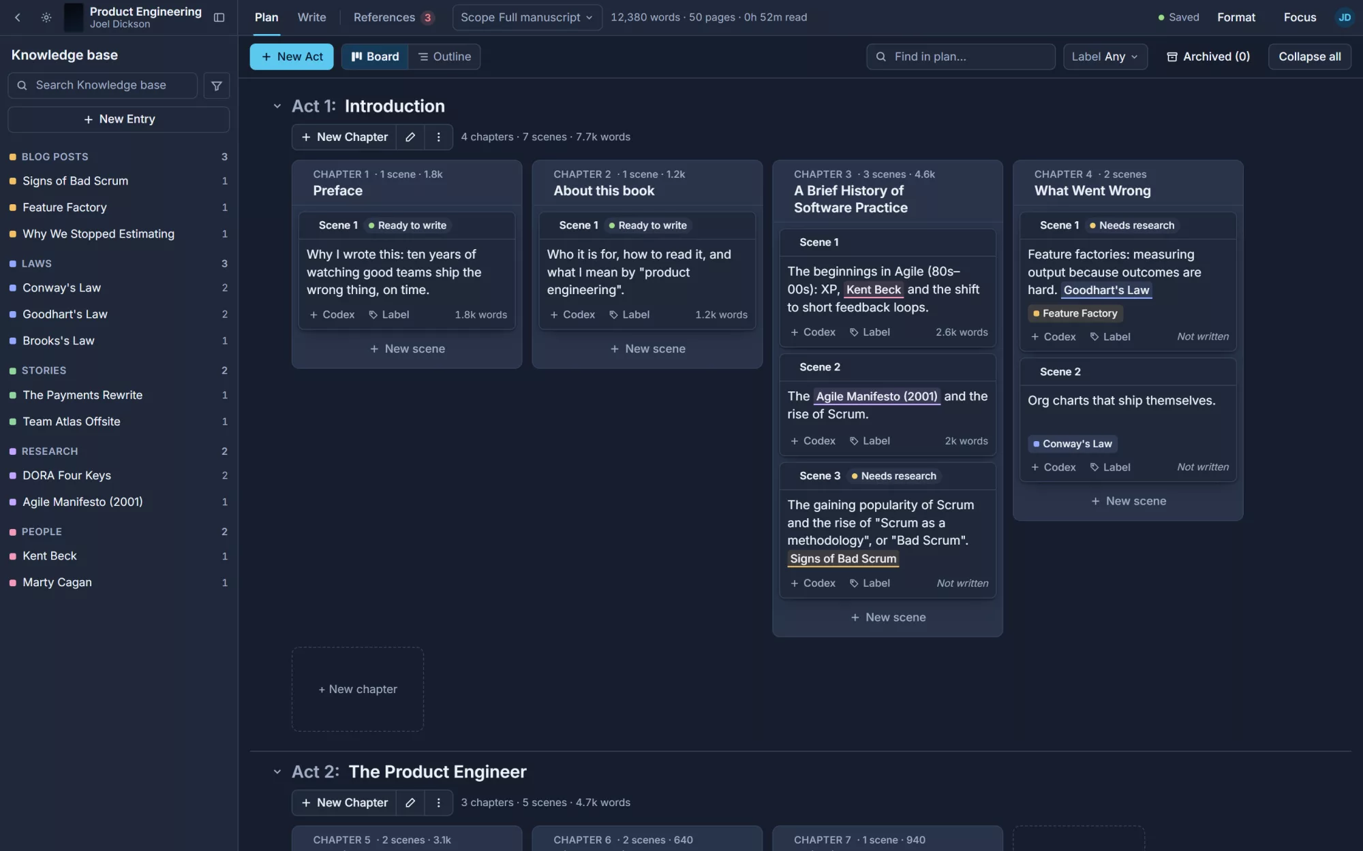
Task: Add Label to Preface Scene 1
Action: 388,315
